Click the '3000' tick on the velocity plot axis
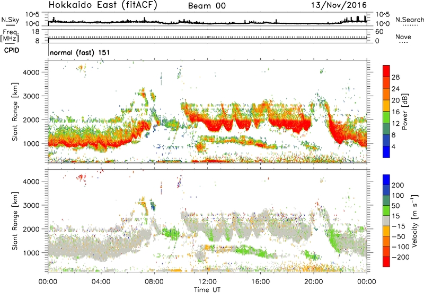 tap(31, 205)
